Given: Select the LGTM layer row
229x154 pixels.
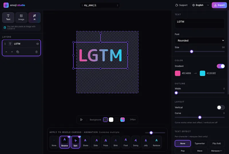Looking at the screenshot, I should click(x=21, y=44).
